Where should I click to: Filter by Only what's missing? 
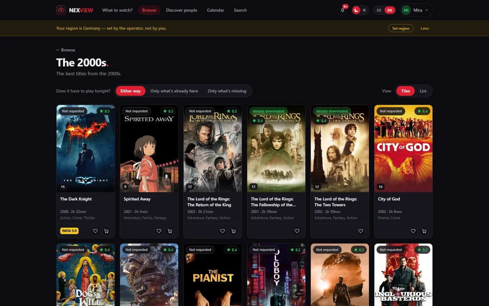coord(227,91)
